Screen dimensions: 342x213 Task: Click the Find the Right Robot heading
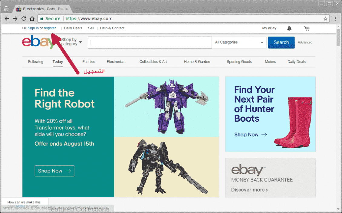(64, 98)
